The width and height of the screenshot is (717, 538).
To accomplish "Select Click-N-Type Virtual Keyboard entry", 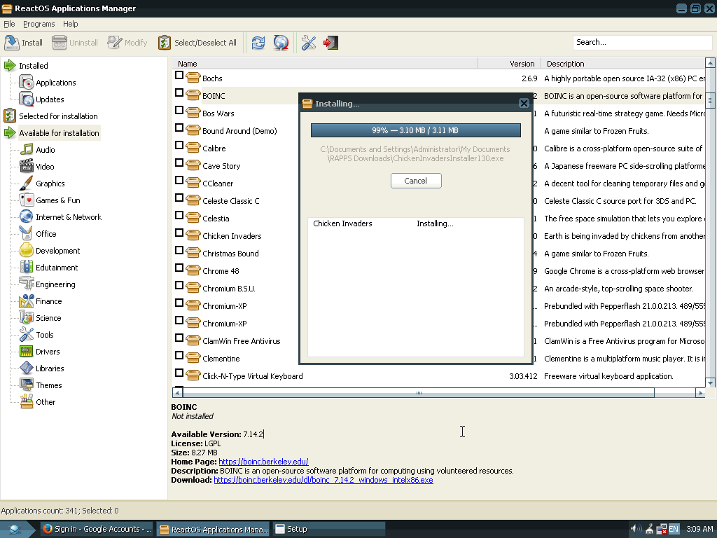I will pyautogui.click(x=252, y=376).
